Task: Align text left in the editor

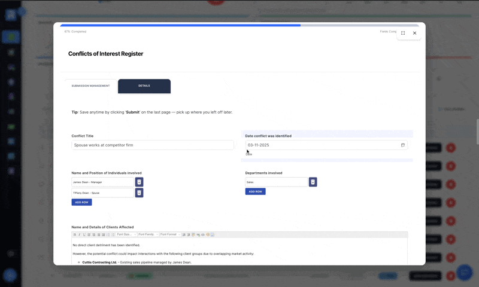Action: [x=89, y=234]
